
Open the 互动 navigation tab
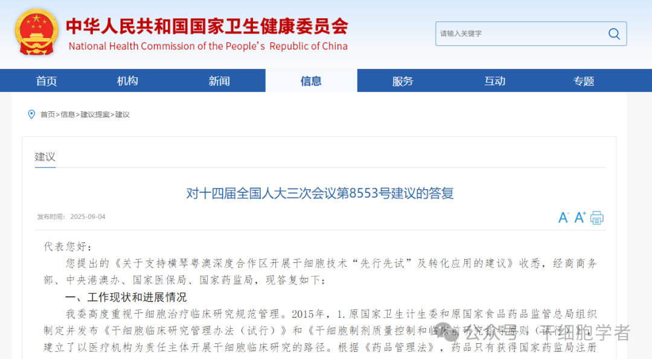(x=494, y=81)
